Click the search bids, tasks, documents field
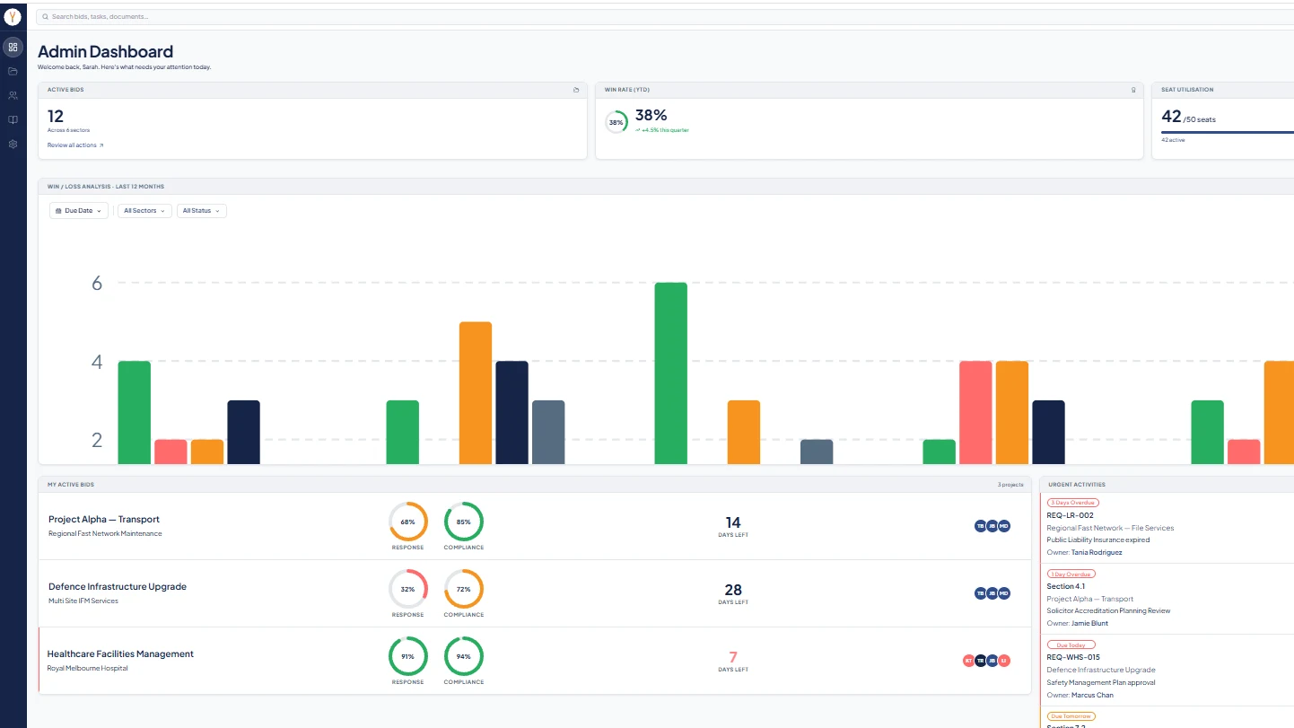Image resolution: width=1294 pixels, height=728 pixels. (664, 16)
